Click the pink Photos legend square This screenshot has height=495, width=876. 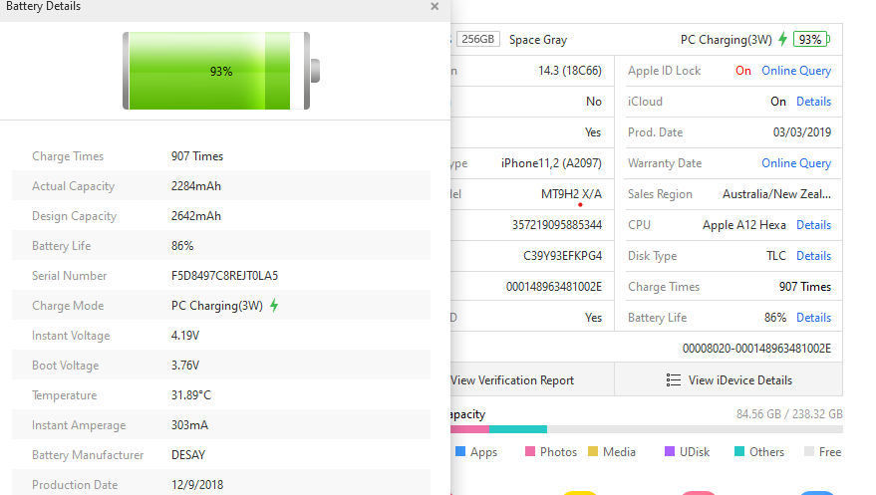(530, 451)
